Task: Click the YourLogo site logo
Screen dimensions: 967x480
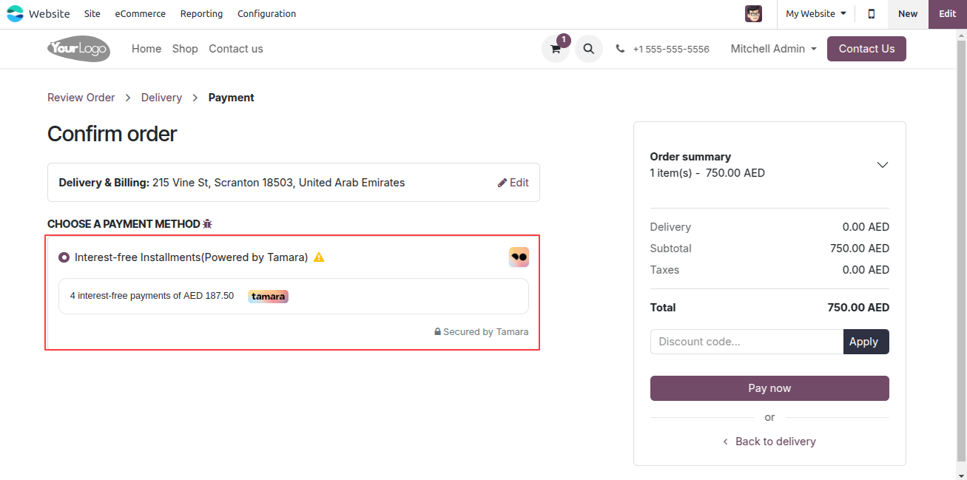Action: [x=78, y=49]
